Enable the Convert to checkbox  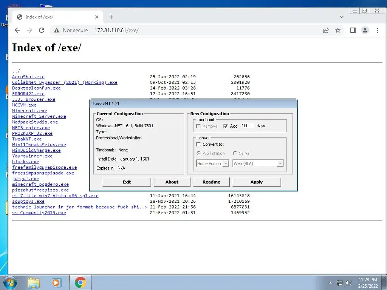point(198,144)
